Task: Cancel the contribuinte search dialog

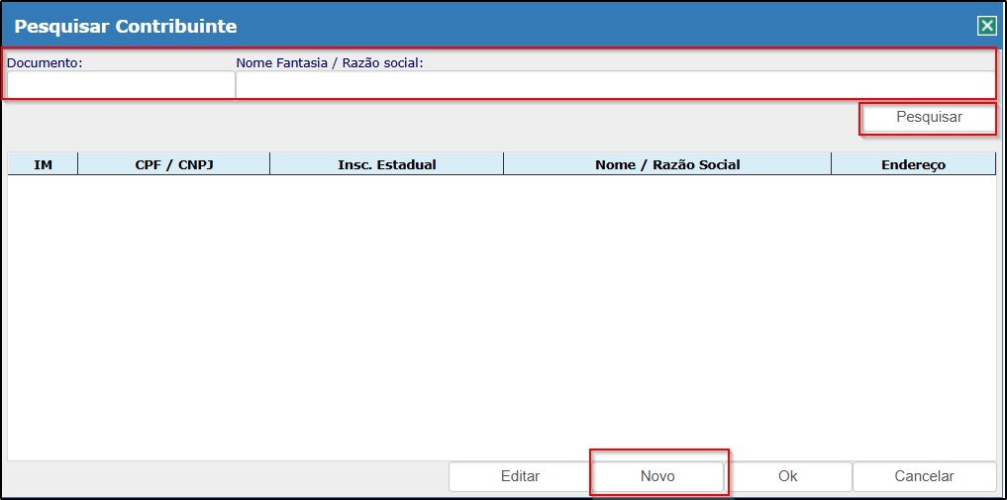Action: [x=924, y=476]
